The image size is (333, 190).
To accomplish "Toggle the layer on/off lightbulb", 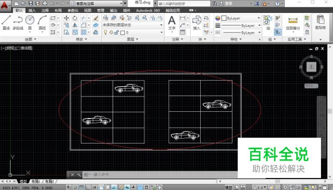I will pos(105,33).
